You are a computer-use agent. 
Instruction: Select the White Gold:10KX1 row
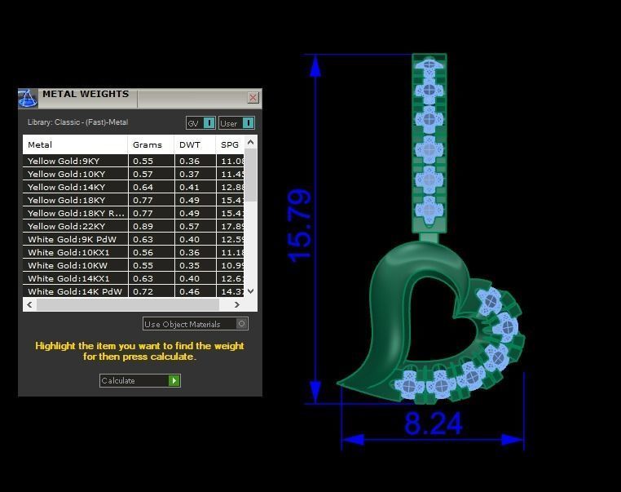click(x=134, y=253)
